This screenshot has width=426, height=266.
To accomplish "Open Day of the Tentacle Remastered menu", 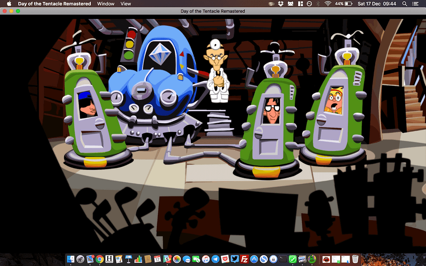I will [54, 4].
